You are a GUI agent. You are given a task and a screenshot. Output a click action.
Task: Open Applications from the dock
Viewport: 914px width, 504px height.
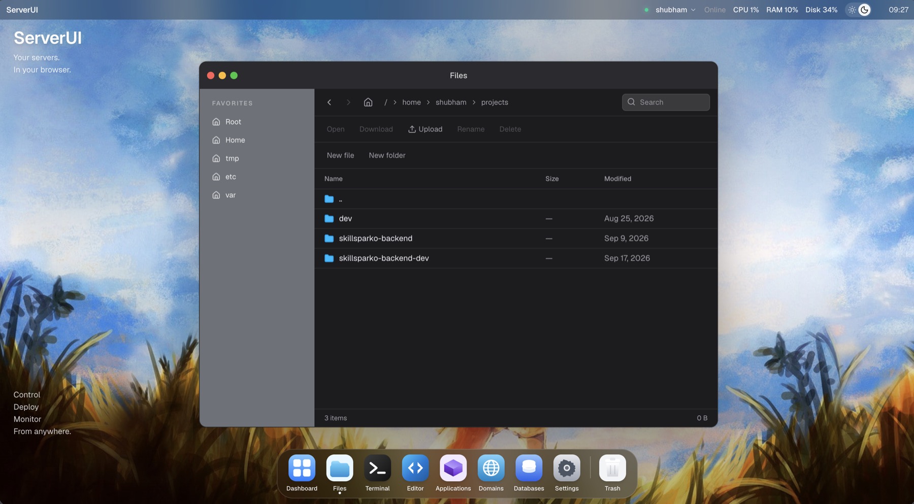coord(453,467)
